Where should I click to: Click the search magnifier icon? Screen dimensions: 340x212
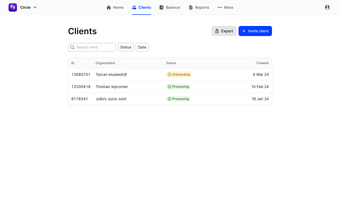(72, 47)
